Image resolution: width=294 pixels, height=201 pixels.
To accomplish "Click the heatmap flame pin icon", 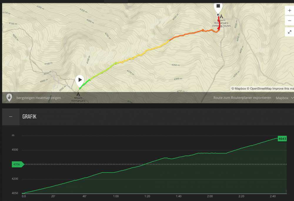I will coord(9,98).
